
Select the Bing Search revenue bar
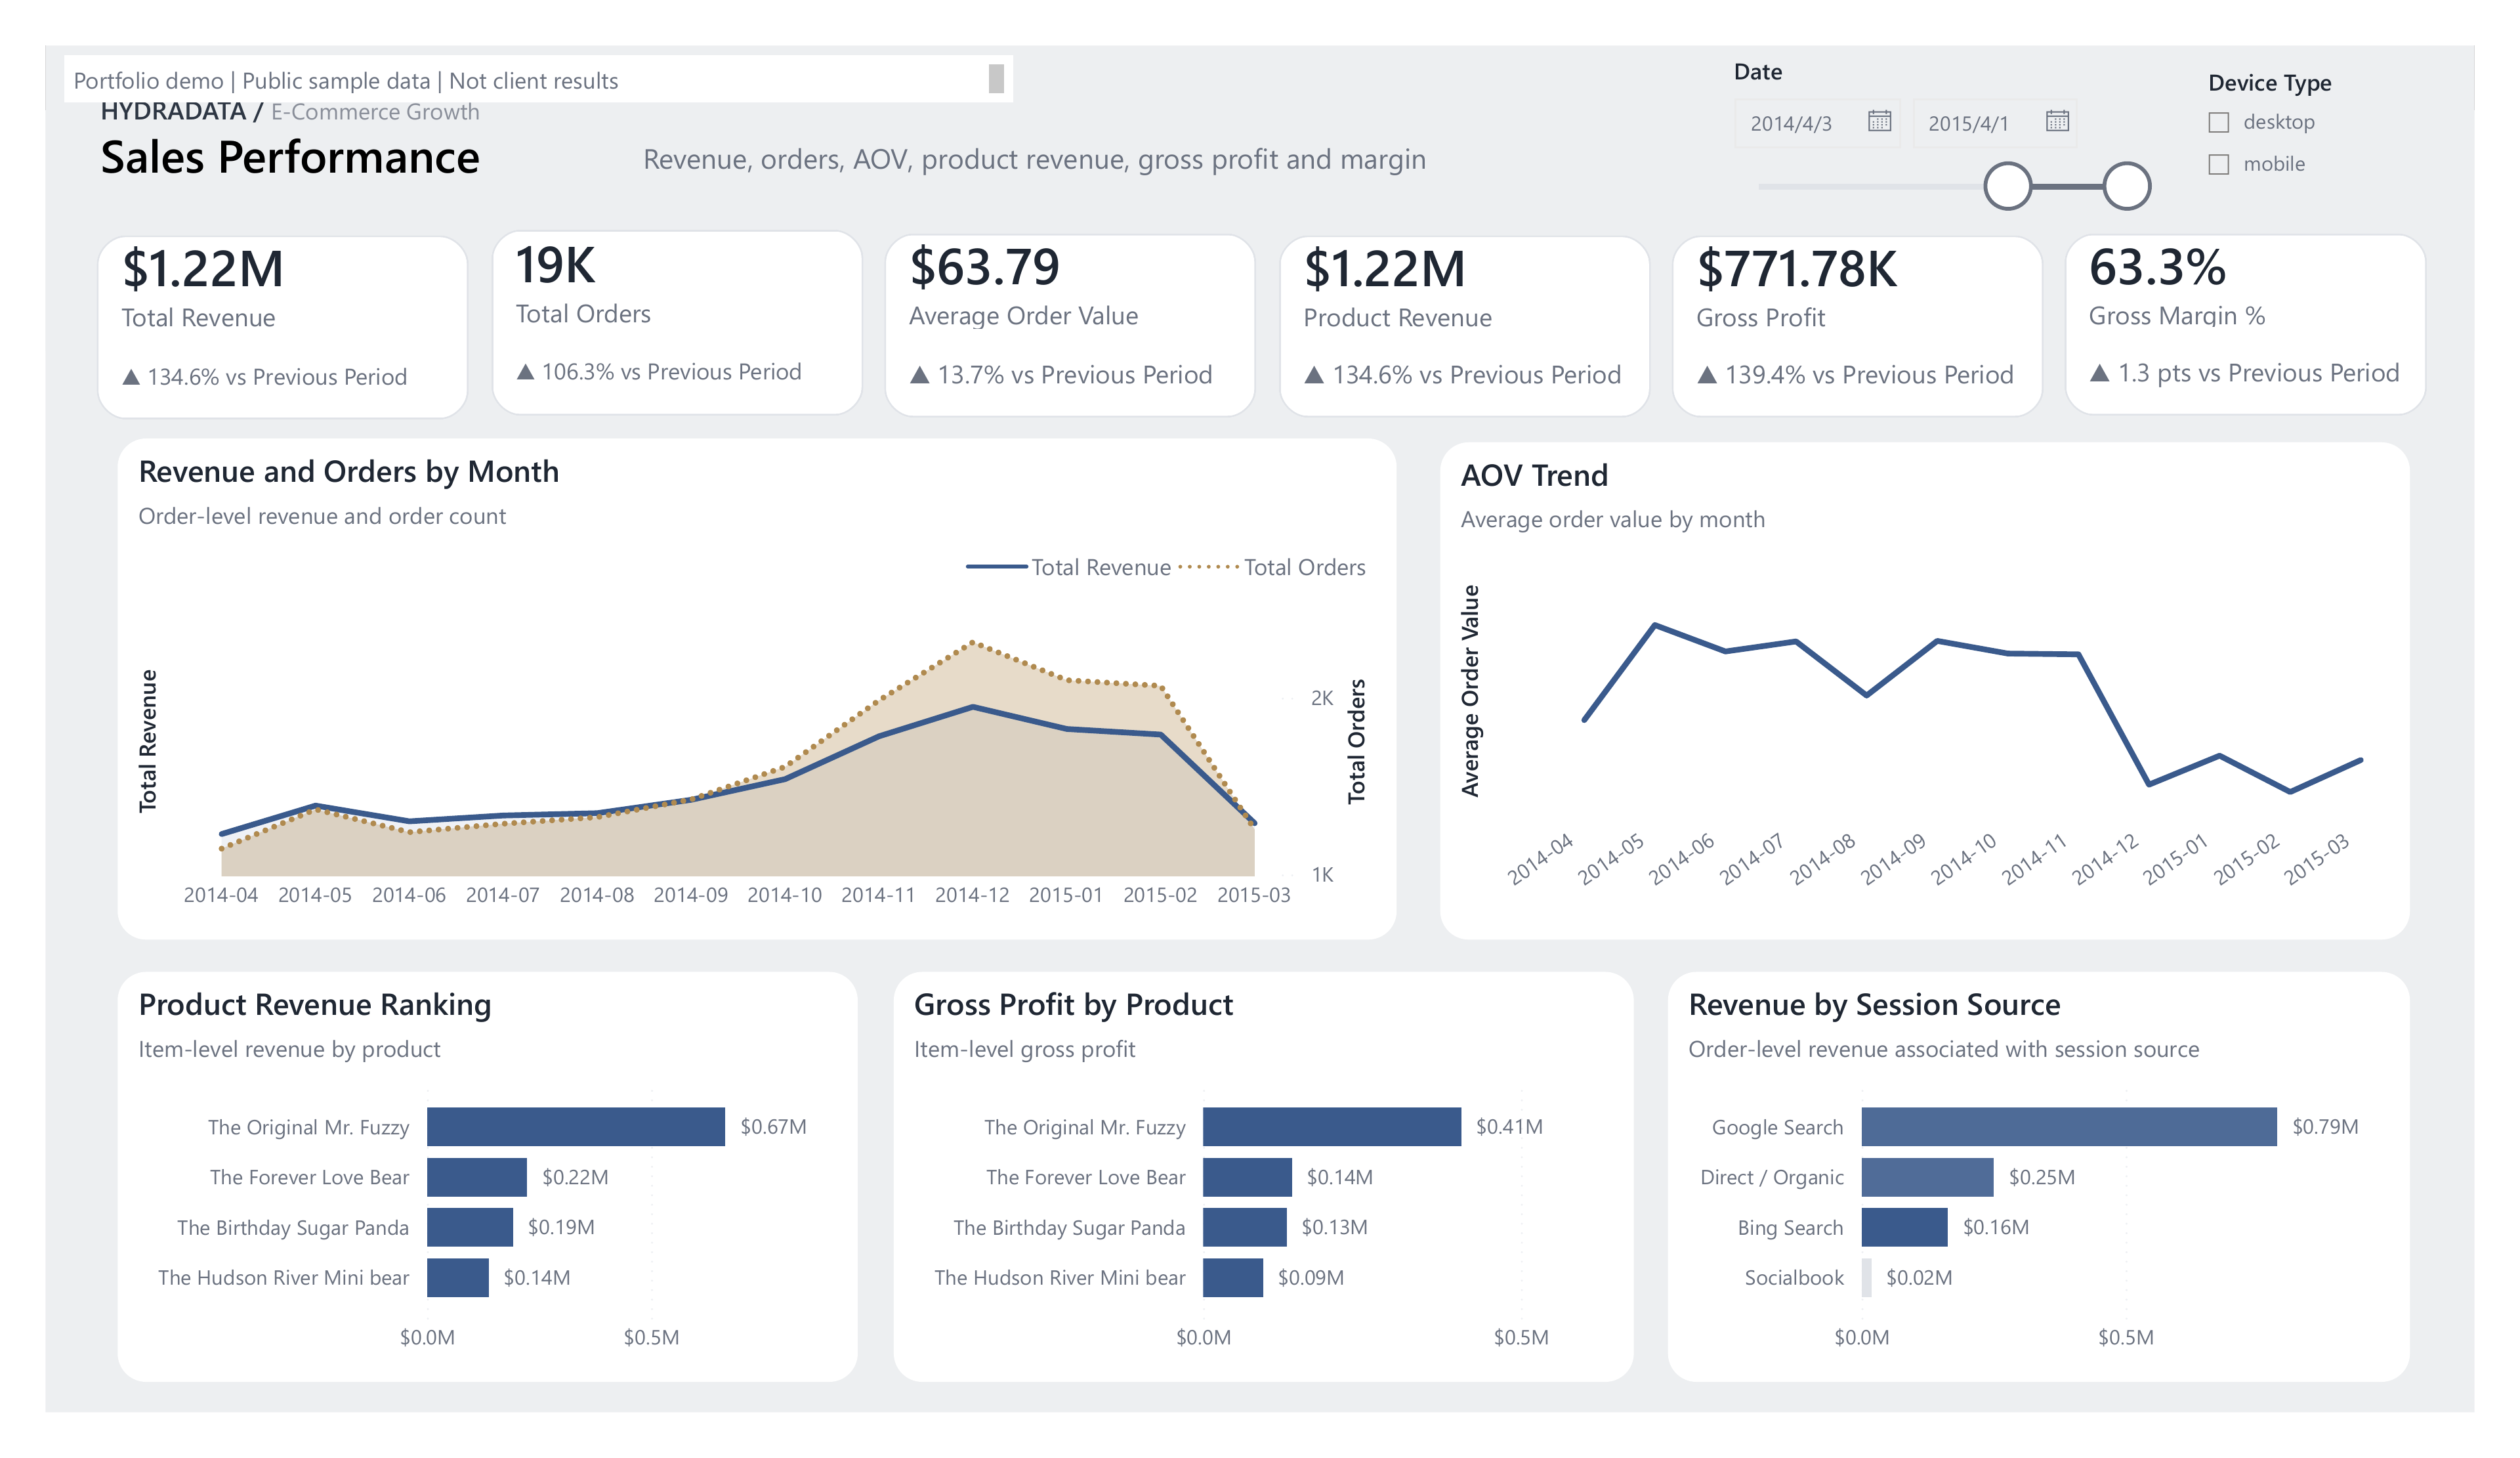(1904, 1227)
